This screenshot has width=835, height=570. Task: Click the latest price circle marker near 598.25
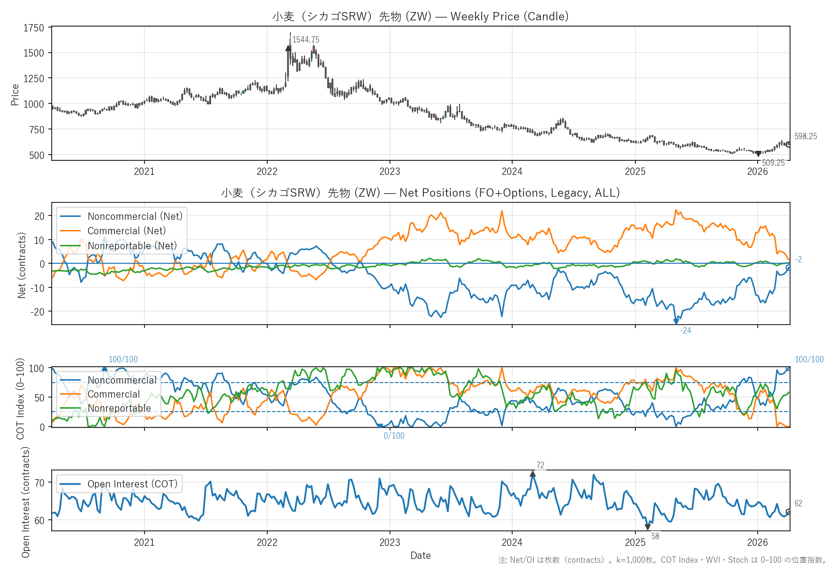tap(789, 144)
